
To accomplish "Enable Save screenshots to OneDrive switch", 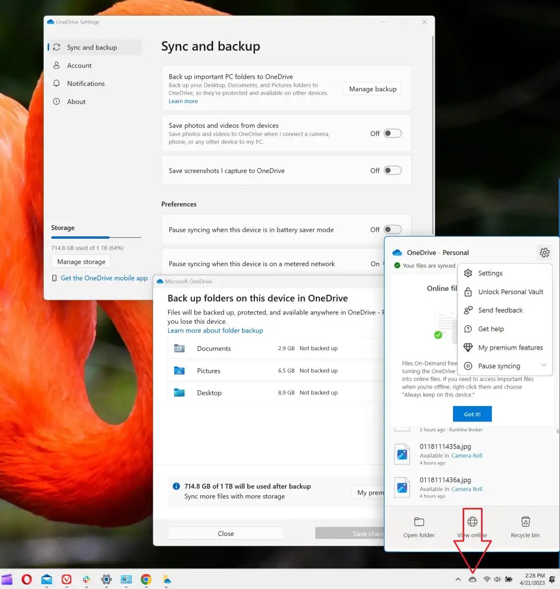I will point(393,170).
